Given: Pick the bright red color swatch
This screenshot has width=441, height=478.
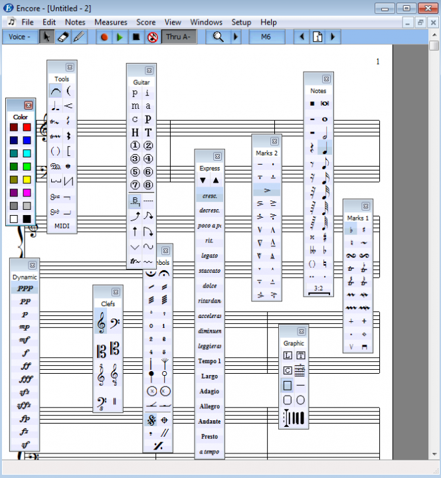Looking at the screenshot, I should coord(27,127).
